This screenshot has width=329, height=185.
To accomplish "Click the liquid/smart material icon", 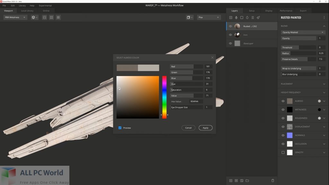I will click(x=247, y=18).
